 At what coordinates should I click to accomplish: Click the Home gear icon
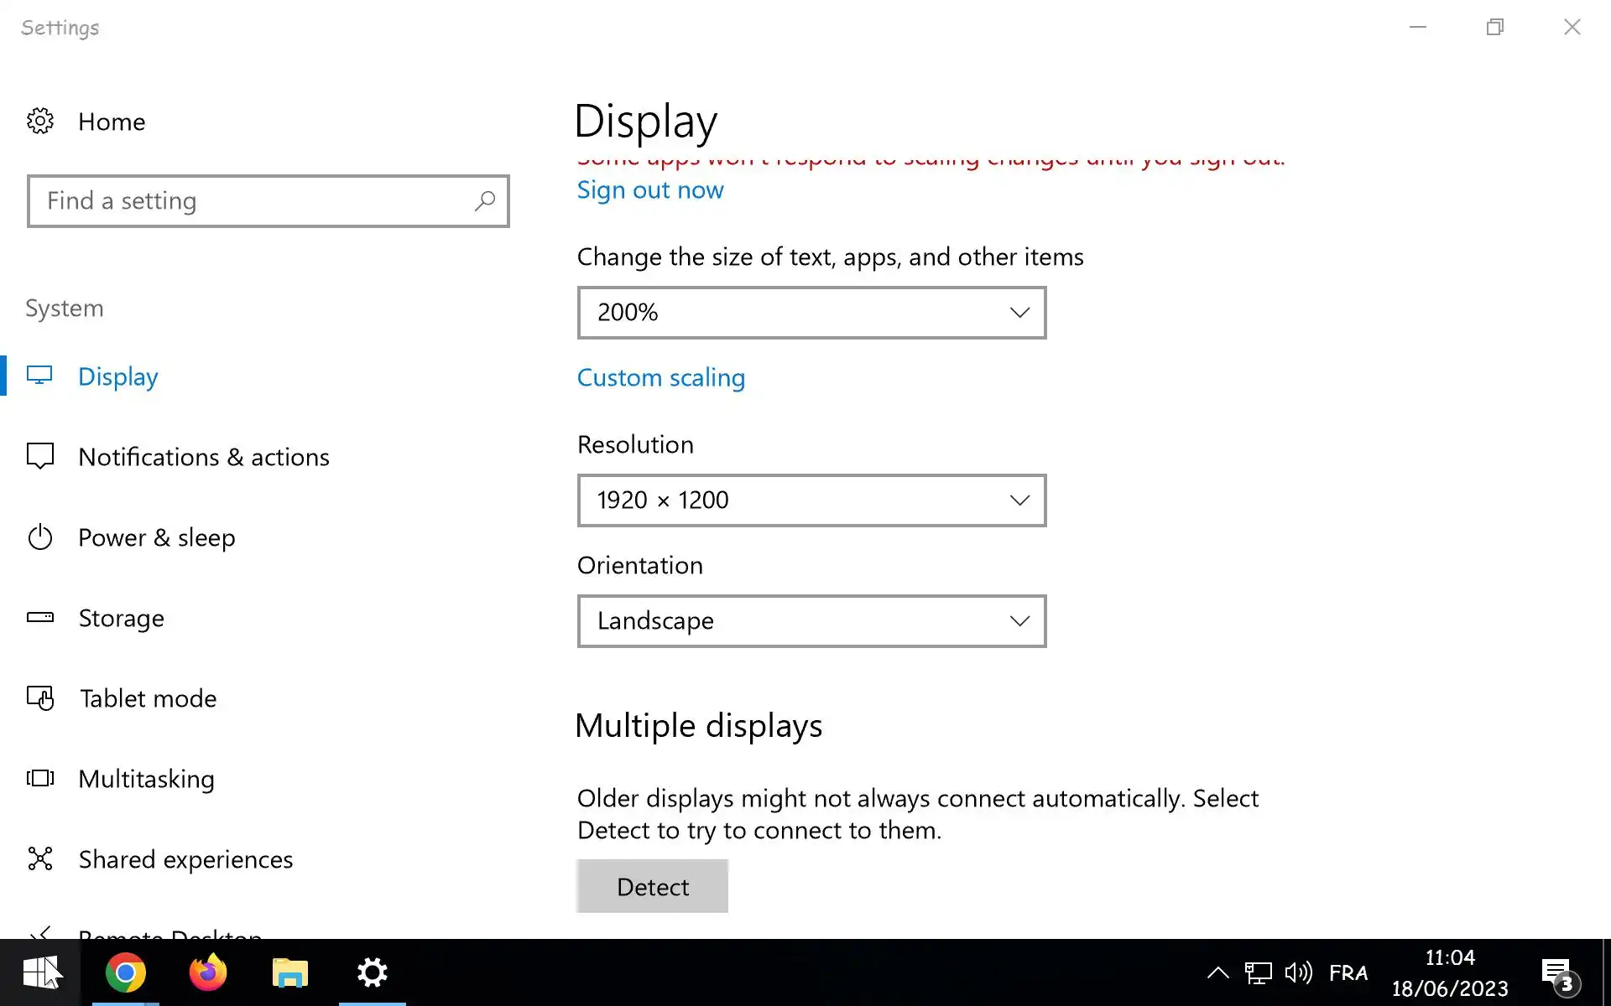point(39,122)
